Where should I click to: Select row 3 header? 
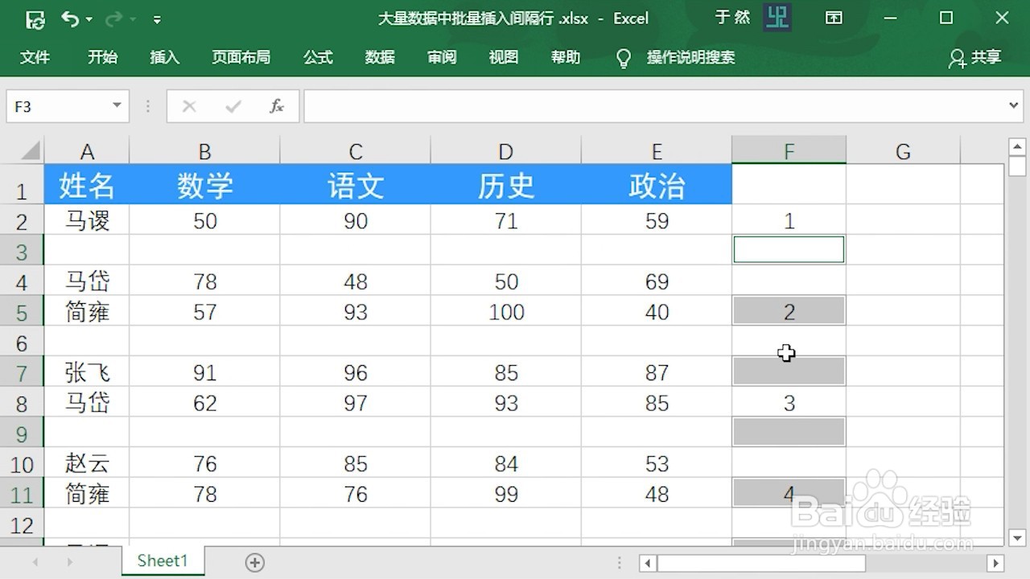click(22, 251)
